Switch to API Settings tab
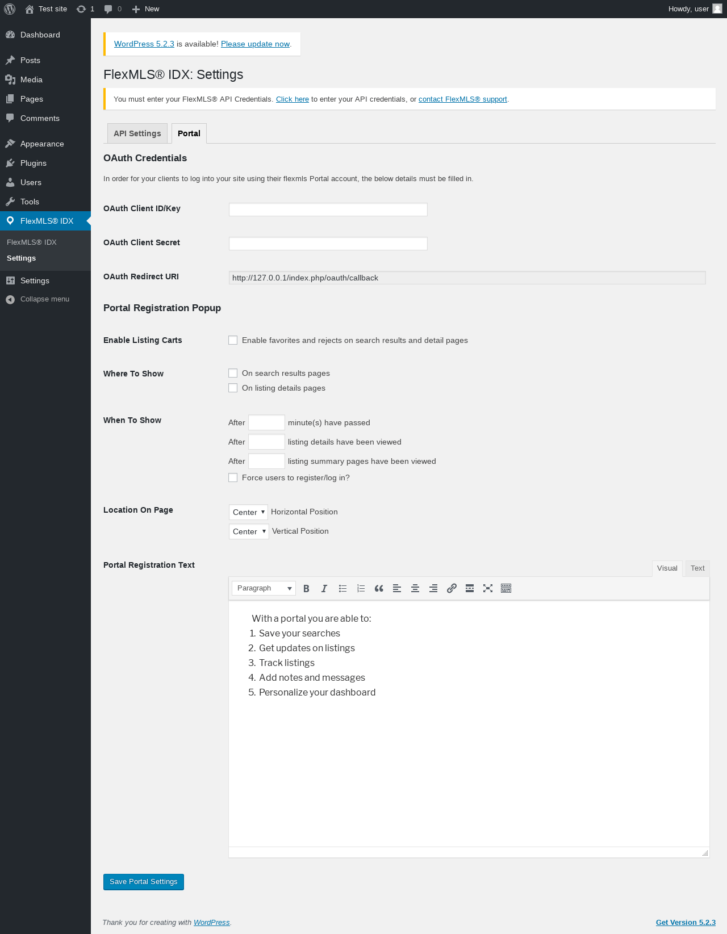This screenshot has width=727, height=934. pyautogui.click(x=137, y=133)
